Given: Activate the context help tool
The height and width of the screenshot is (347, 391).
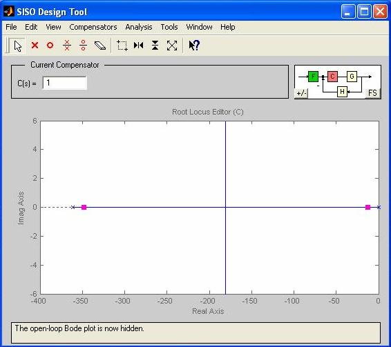Looking at the screenshot, I should (x=194, y=46).
